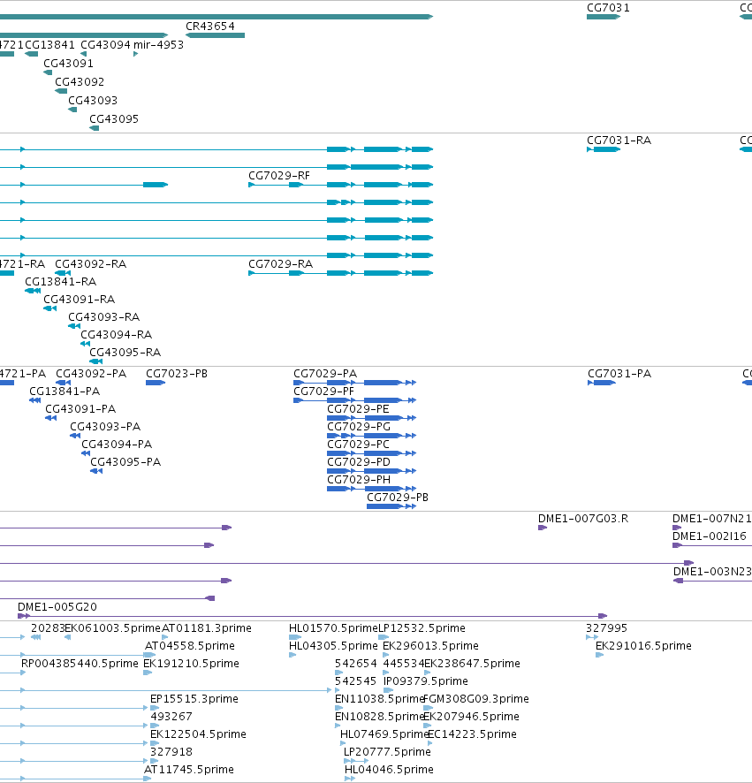Select the CG7029-PC protein label
This screenshot has width=752, height=783.
[x=358, y=445]
